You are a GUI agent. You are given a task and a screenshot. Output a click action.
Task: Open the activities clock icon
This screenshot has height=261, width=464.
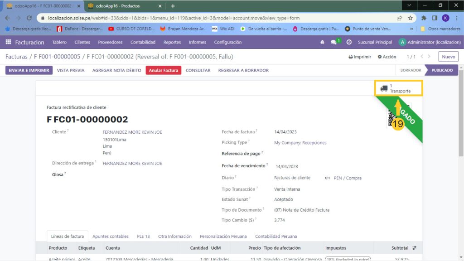coord(349,42)
